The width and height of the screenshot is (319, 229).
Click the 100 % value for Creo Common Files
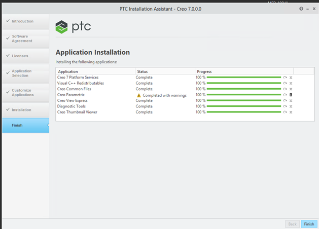coord(201,89)
